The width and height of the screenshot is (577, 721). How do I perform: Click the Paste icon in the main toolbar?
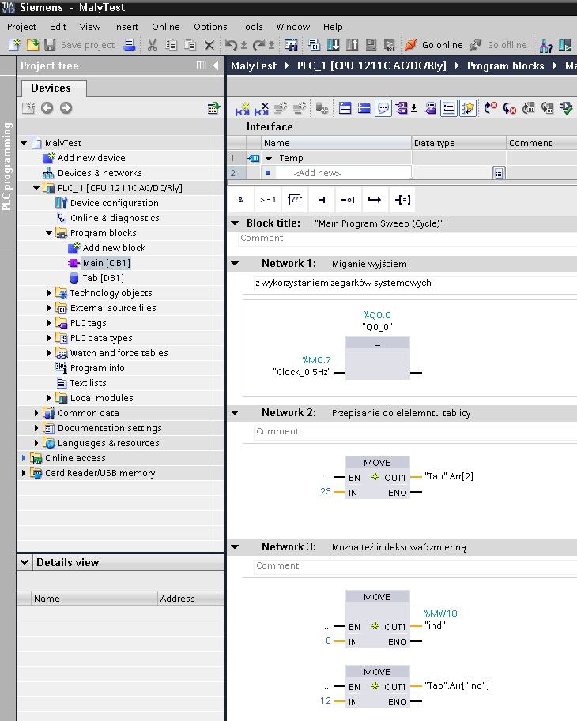[x=190, y=44]
